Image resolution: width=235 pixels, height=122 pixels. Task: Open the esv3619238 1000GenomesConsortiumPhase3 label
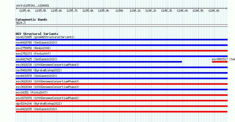point(48,65)
